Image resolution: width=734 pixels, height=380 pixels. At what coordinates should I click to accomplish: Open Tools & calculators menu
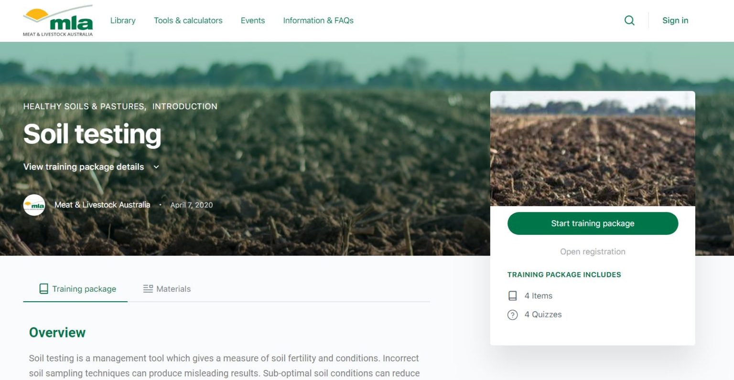[x=188, y=21]
